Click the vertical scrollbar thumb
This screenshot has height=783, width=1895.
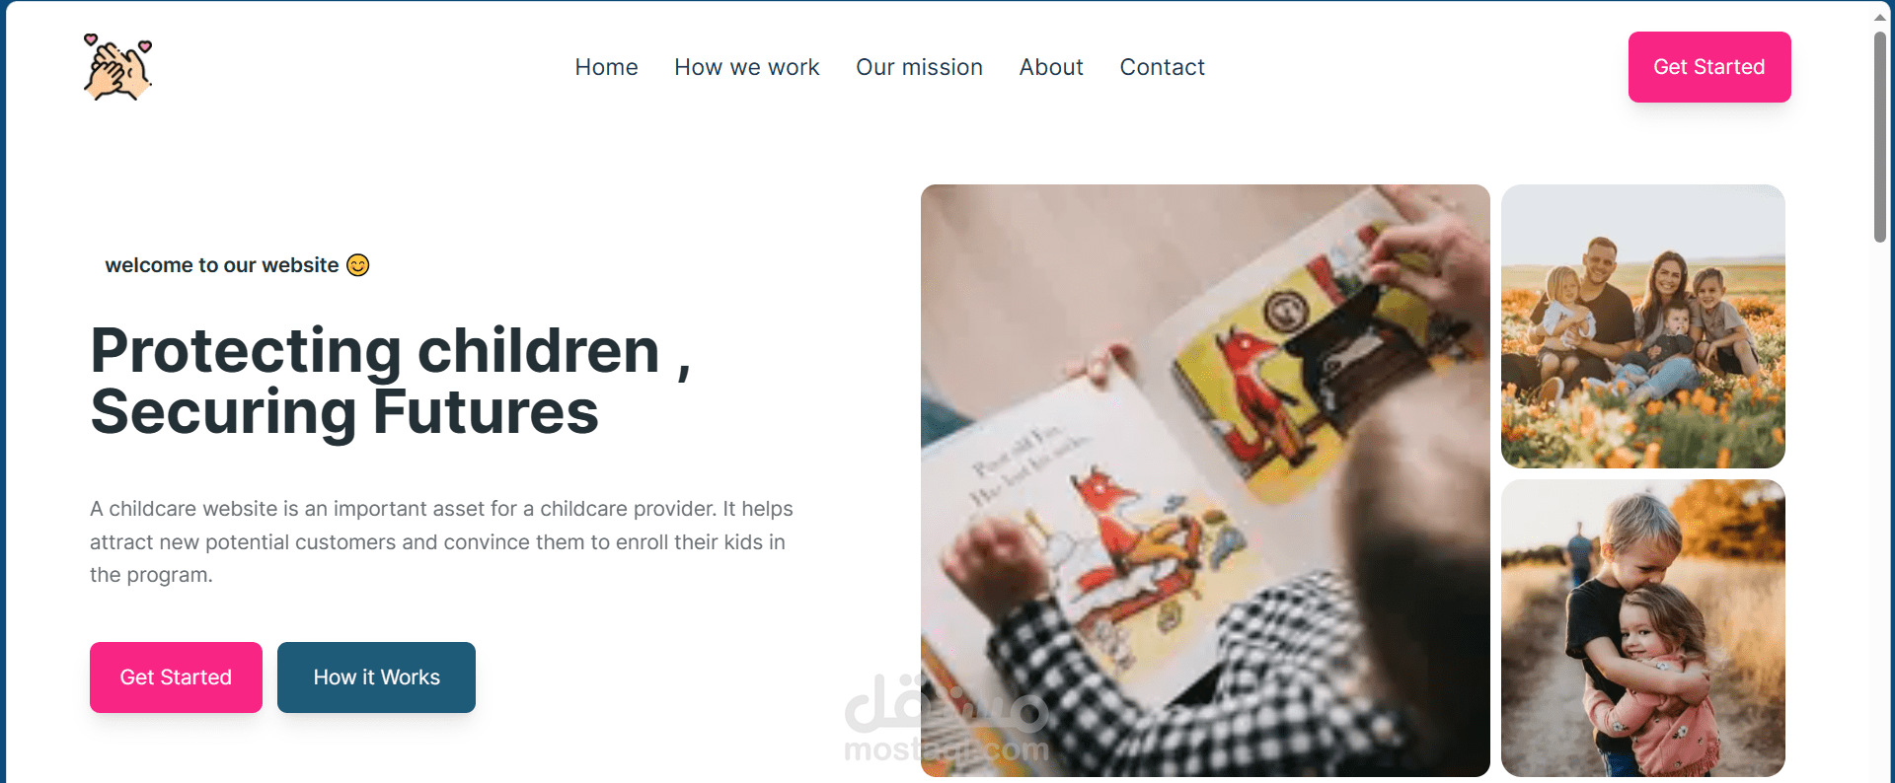(x=1880, y=137)
